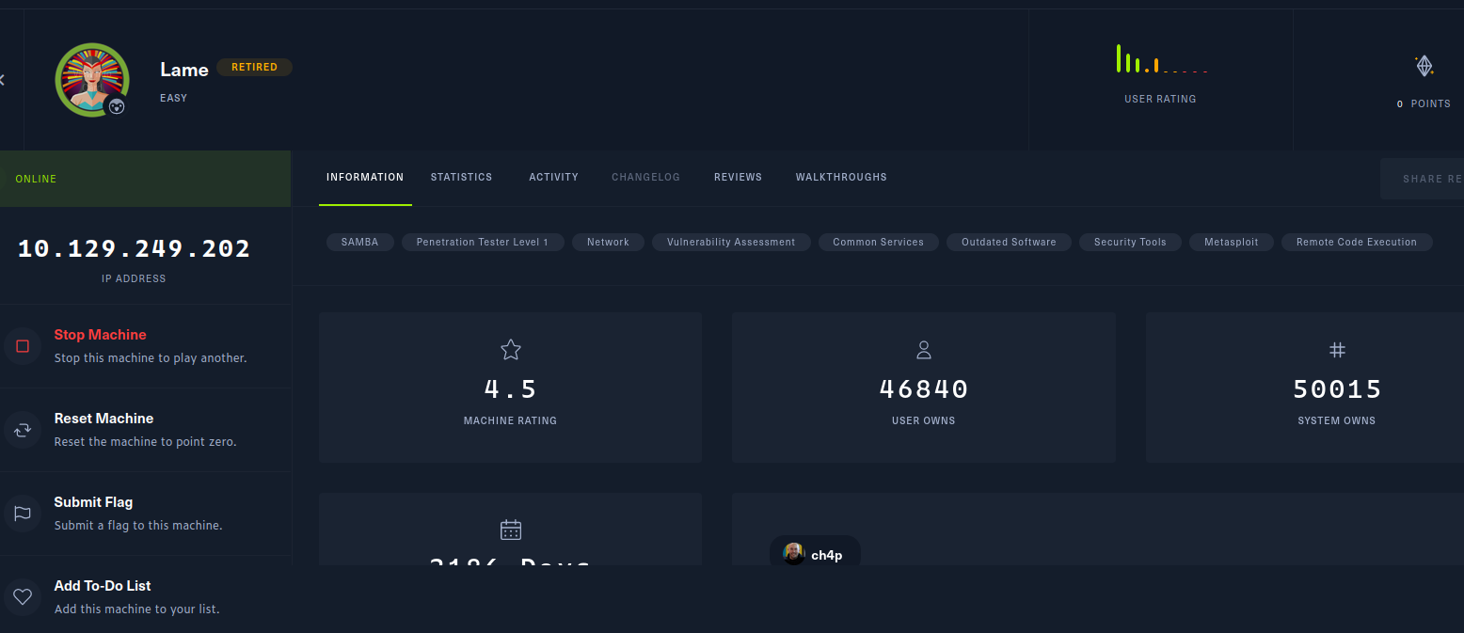1464x633 pixels.
Task: Switch to the Statistics tab
Action: point(461,177)
